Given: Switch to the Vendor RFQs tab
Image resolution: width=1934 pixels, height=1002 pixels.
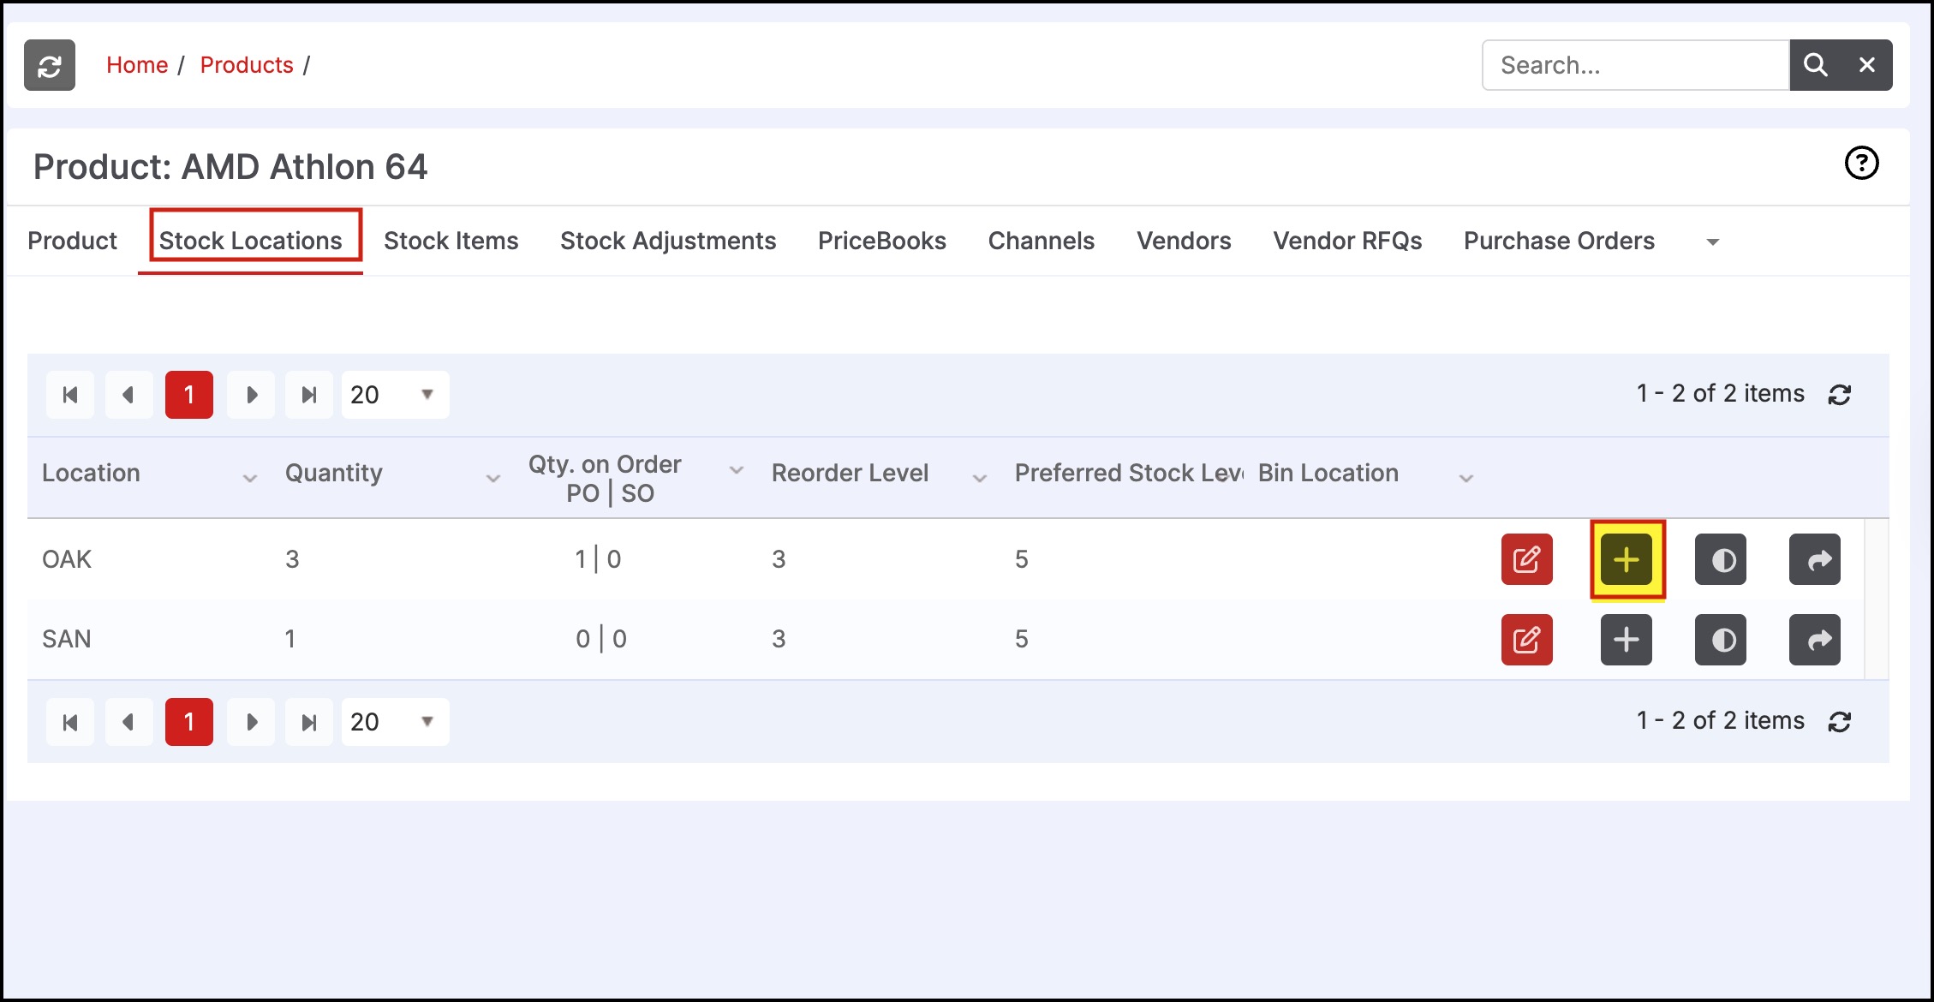Looking at the screenshot, I should tap(1347, 241).
